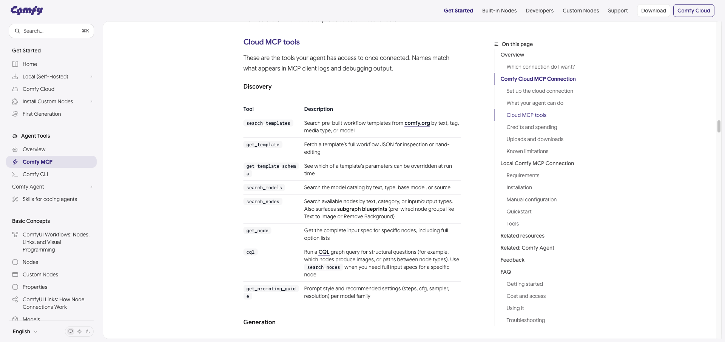
Task: Click the search_models tool name
Action: [264, 188]
